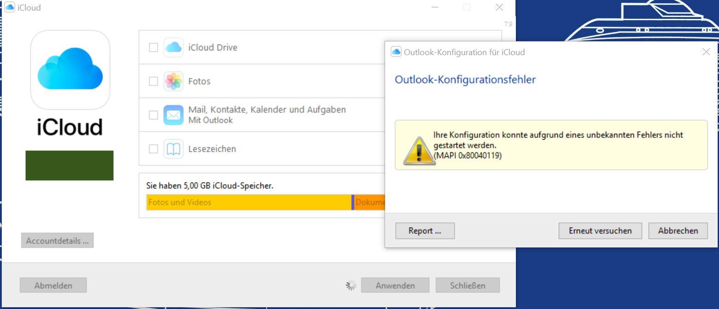Click the Fotos flower icon

(x=173, y=81)
